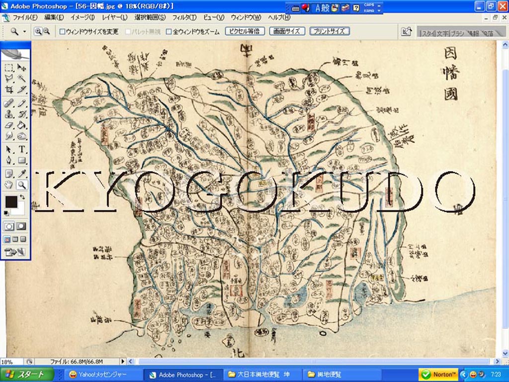Viewport: 509px width, 382px height.
Task: Open the status bar info arrow menu
Action: 123,361
